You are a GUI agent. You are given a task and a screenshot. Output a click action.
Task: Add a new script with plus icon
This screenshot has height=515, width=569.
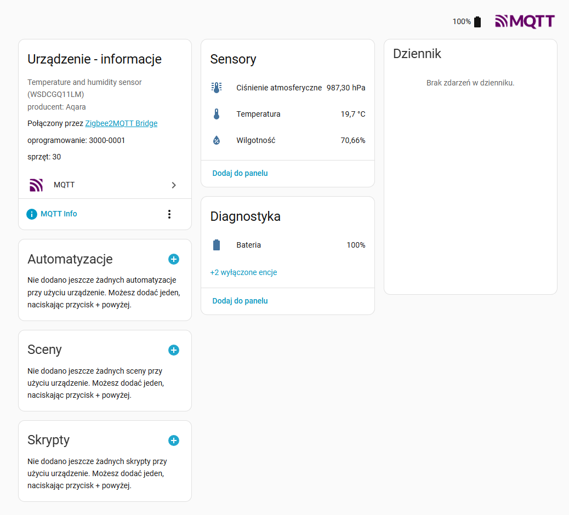click(174, 440)
